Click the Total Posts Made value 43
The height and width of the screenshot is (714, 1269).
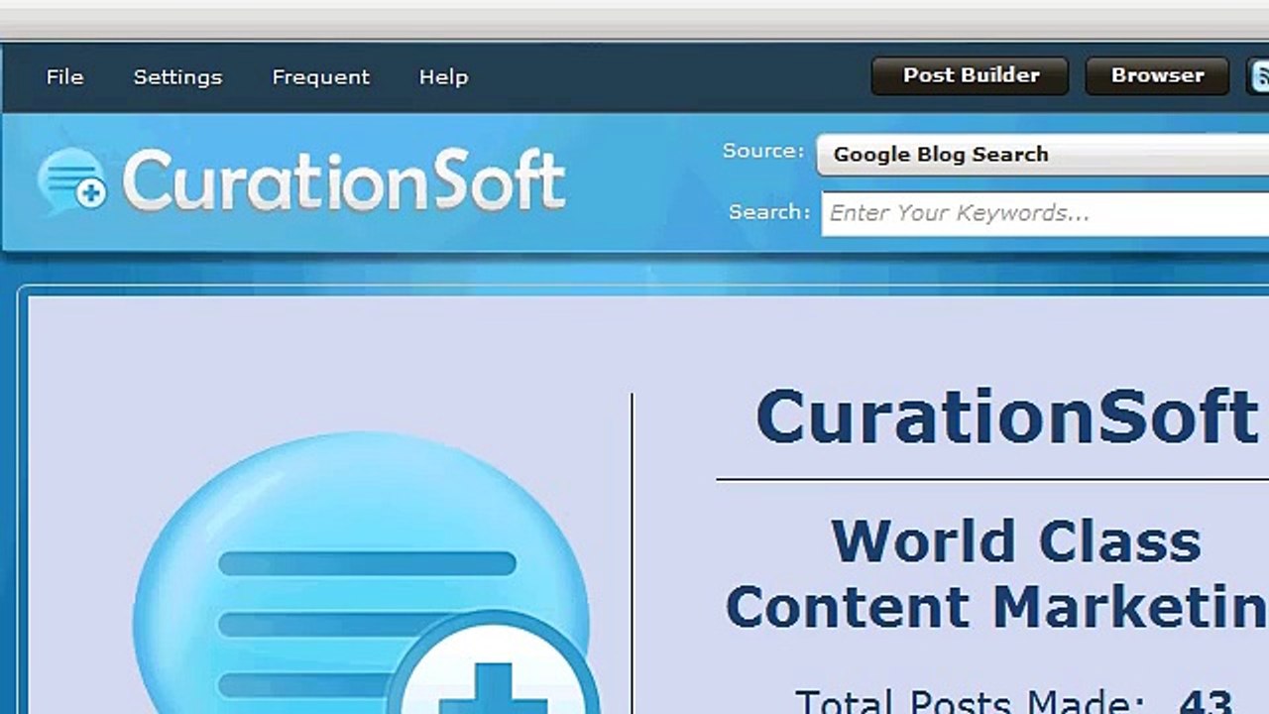point(1206,700)
